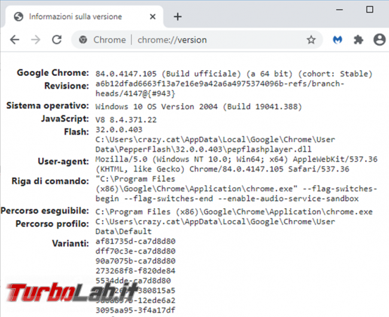Screen dimensions: 389x317
Task: Close the Informazioni sulla versione tab
Action: pyautogui.click(x=153, y=17)
